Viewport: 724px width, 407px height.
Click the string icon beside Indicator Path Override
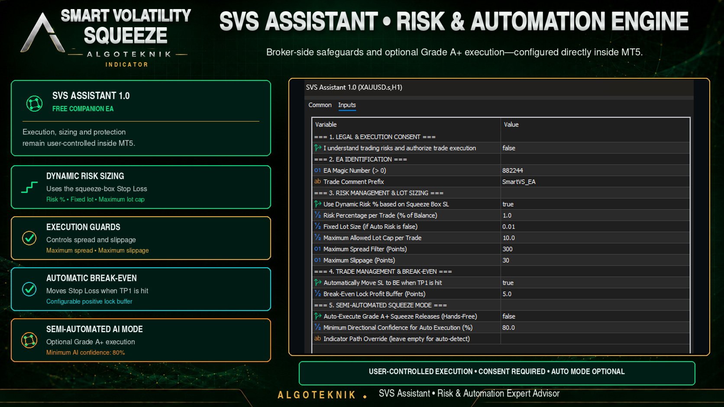(x=317, y=339)
